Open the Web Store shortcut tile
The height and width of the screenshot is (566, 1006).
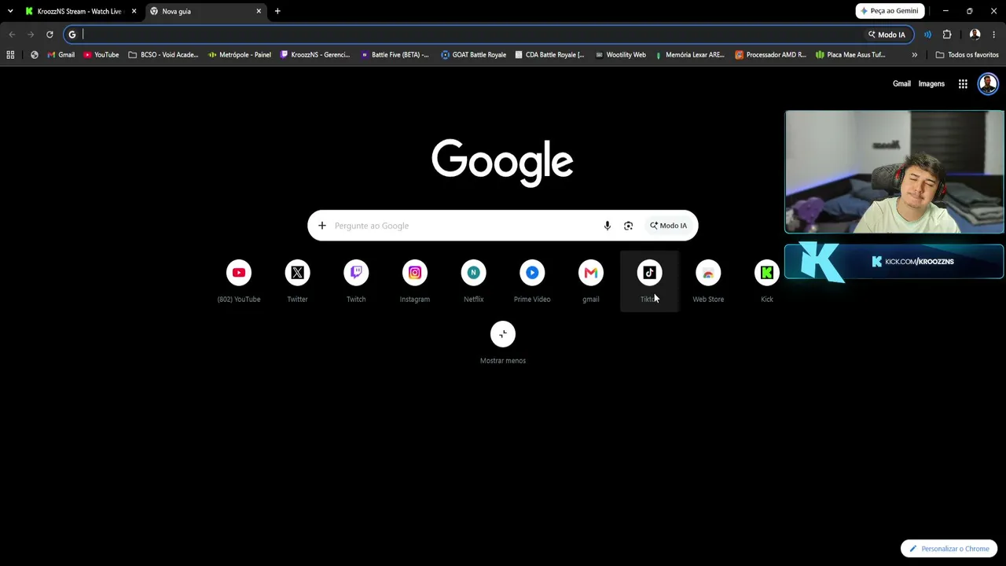708,281
